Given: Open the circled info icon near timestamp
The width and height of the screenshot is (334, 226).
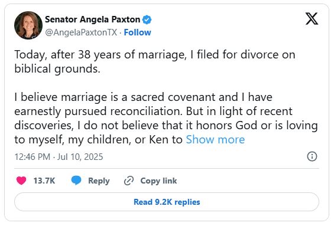Looking at the screenshot, I should click(312, 156).
